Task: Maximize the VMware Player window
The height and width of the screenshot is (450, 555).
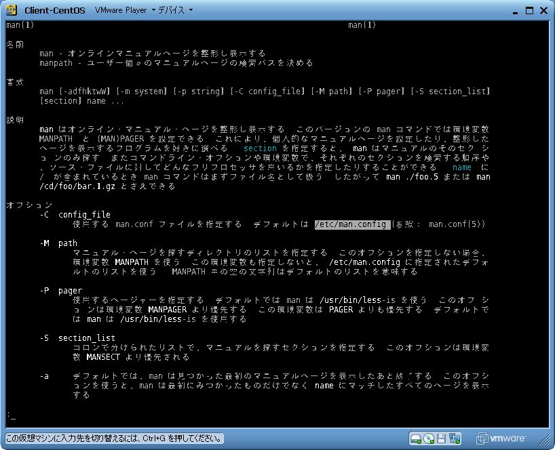Action: tap(528, 10)
